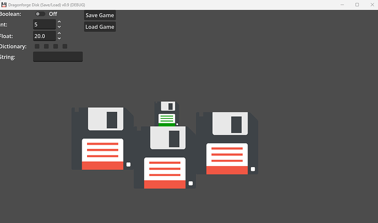The width and height of the screenshot is (378, 223).
Task: Select the left red floppy disk
Action: [x=102, y=139]
